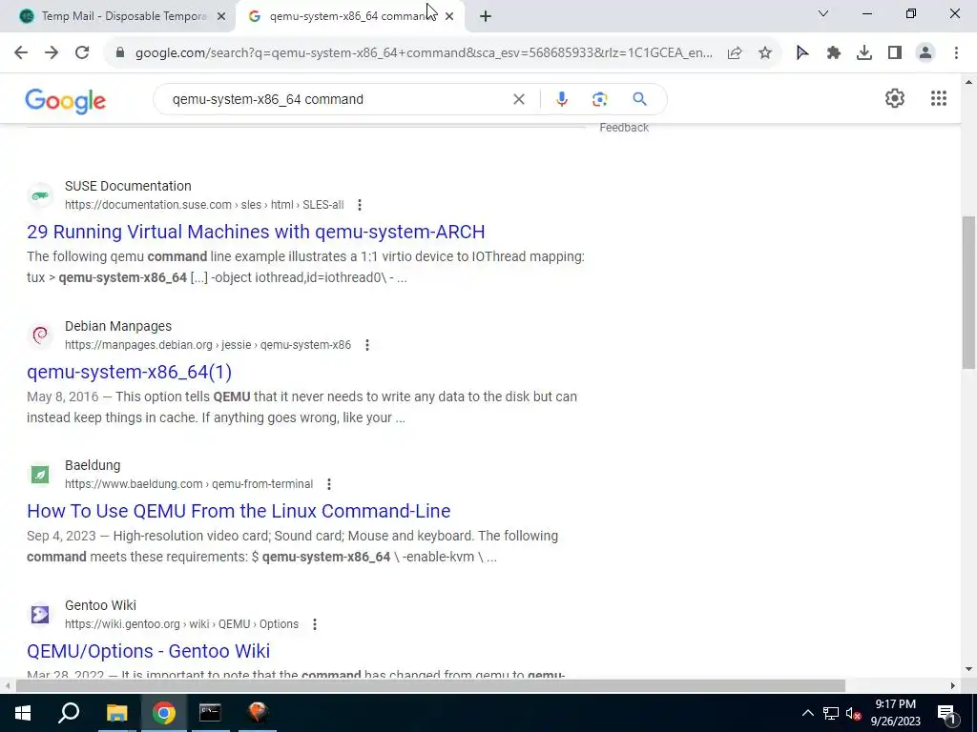Search by image with Google Lens
Screen dimensions: 977x732
click(x=599, y=99)
